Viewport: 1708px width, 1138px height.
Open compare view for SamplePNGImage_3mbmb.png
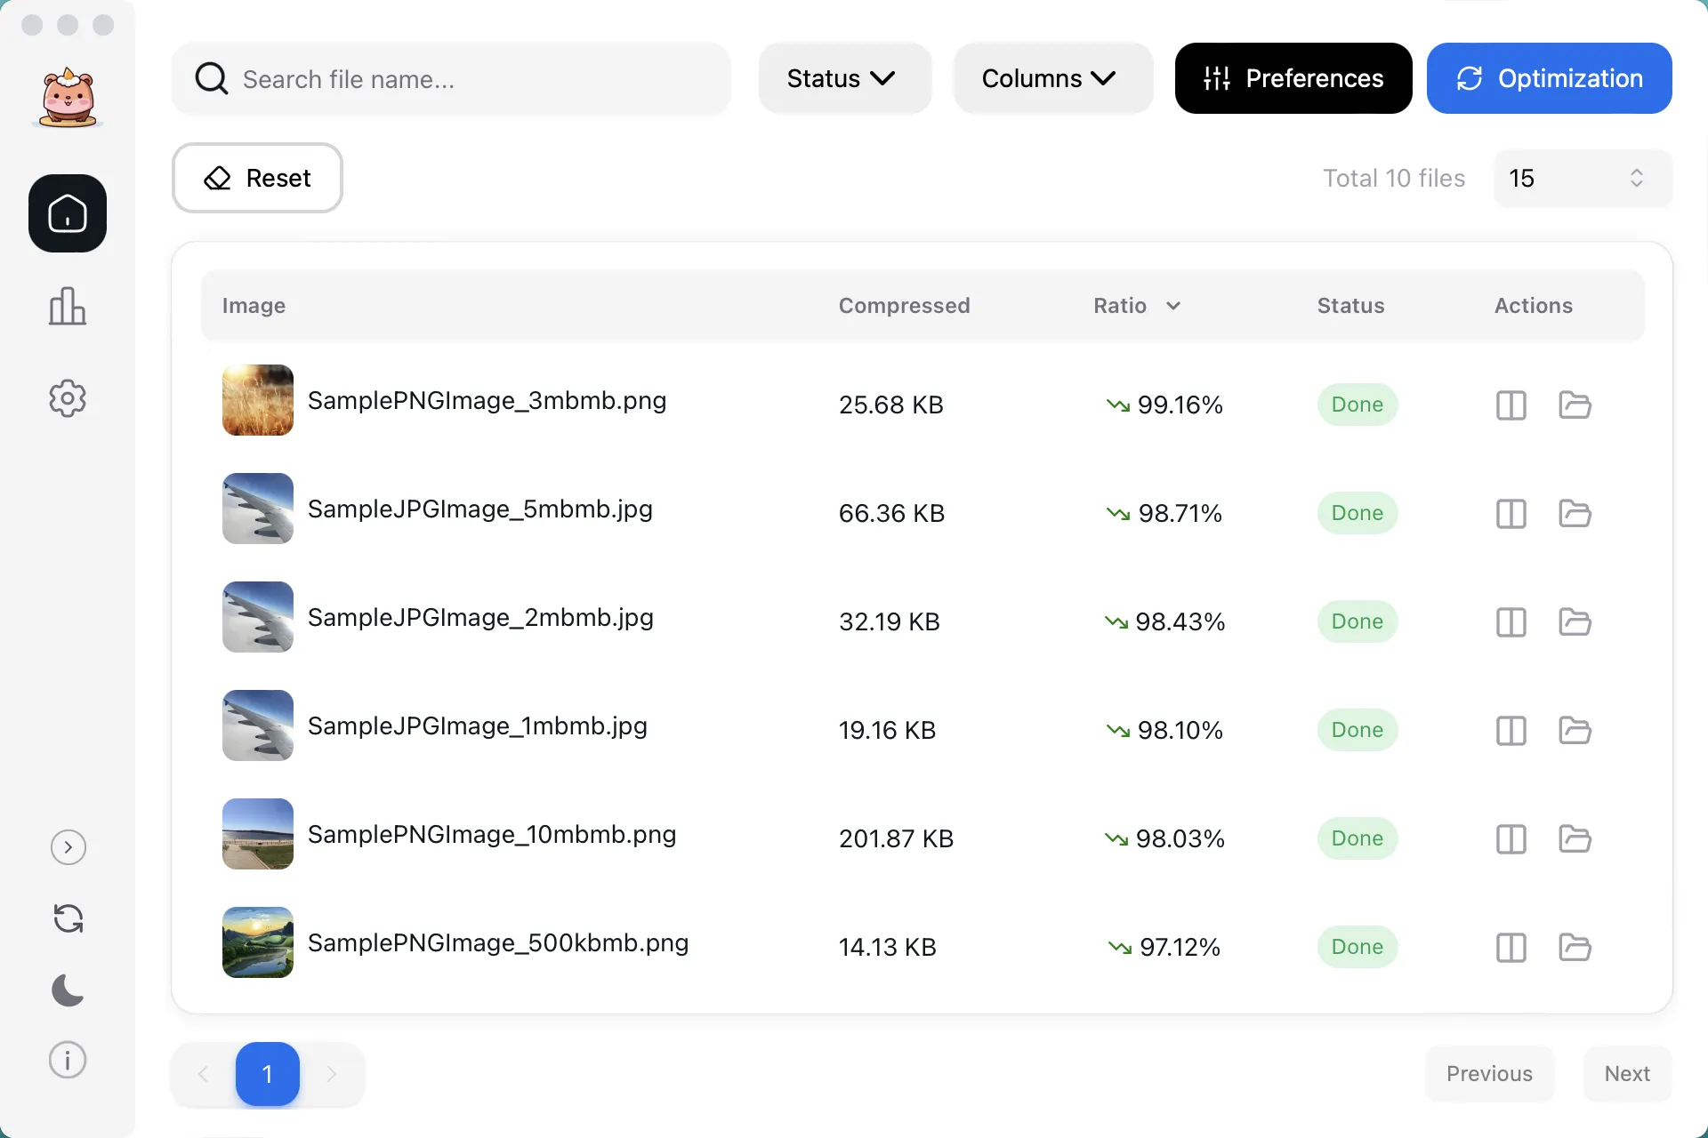pyautogui.click(x=1510, y=405)
